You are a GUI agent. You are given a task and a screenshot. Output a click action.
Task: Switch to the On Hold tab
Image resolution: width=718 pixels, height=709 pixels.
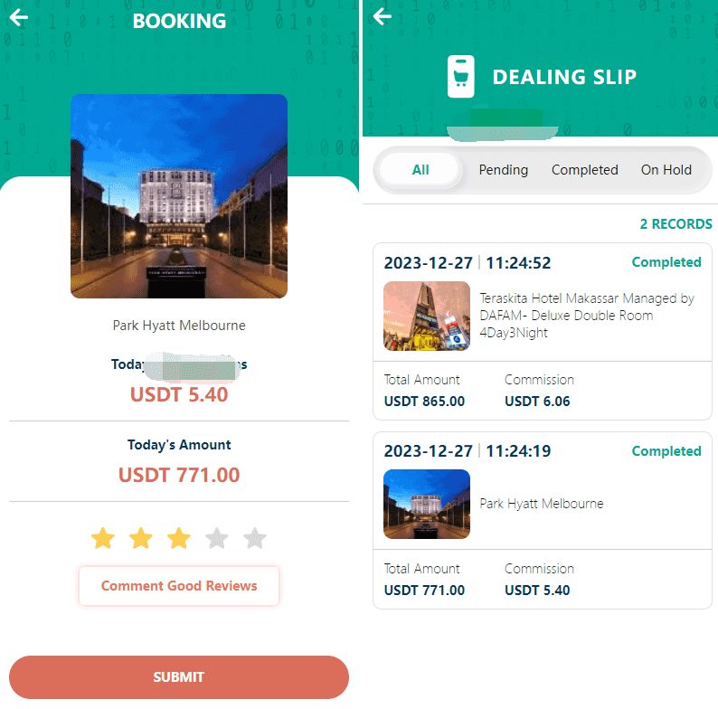666,170
